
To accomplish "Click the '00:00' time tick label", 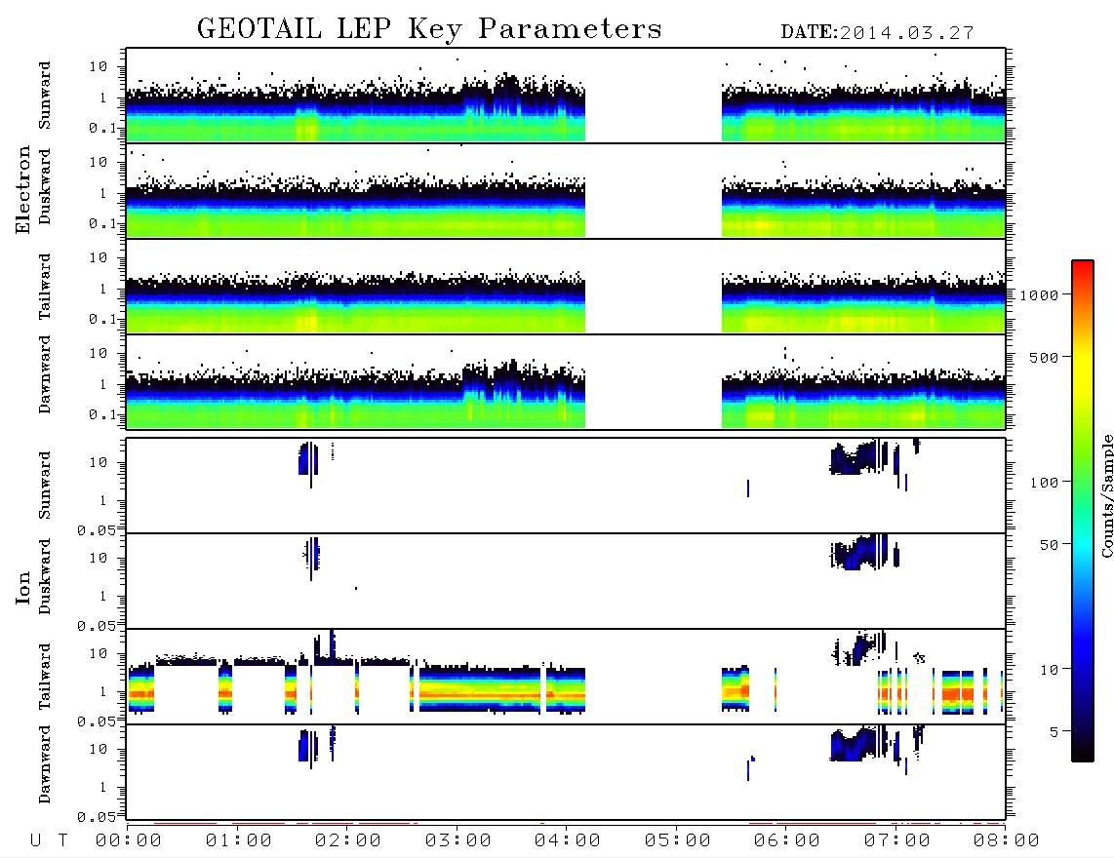I will pyautogui.click(x=129, y=840).
